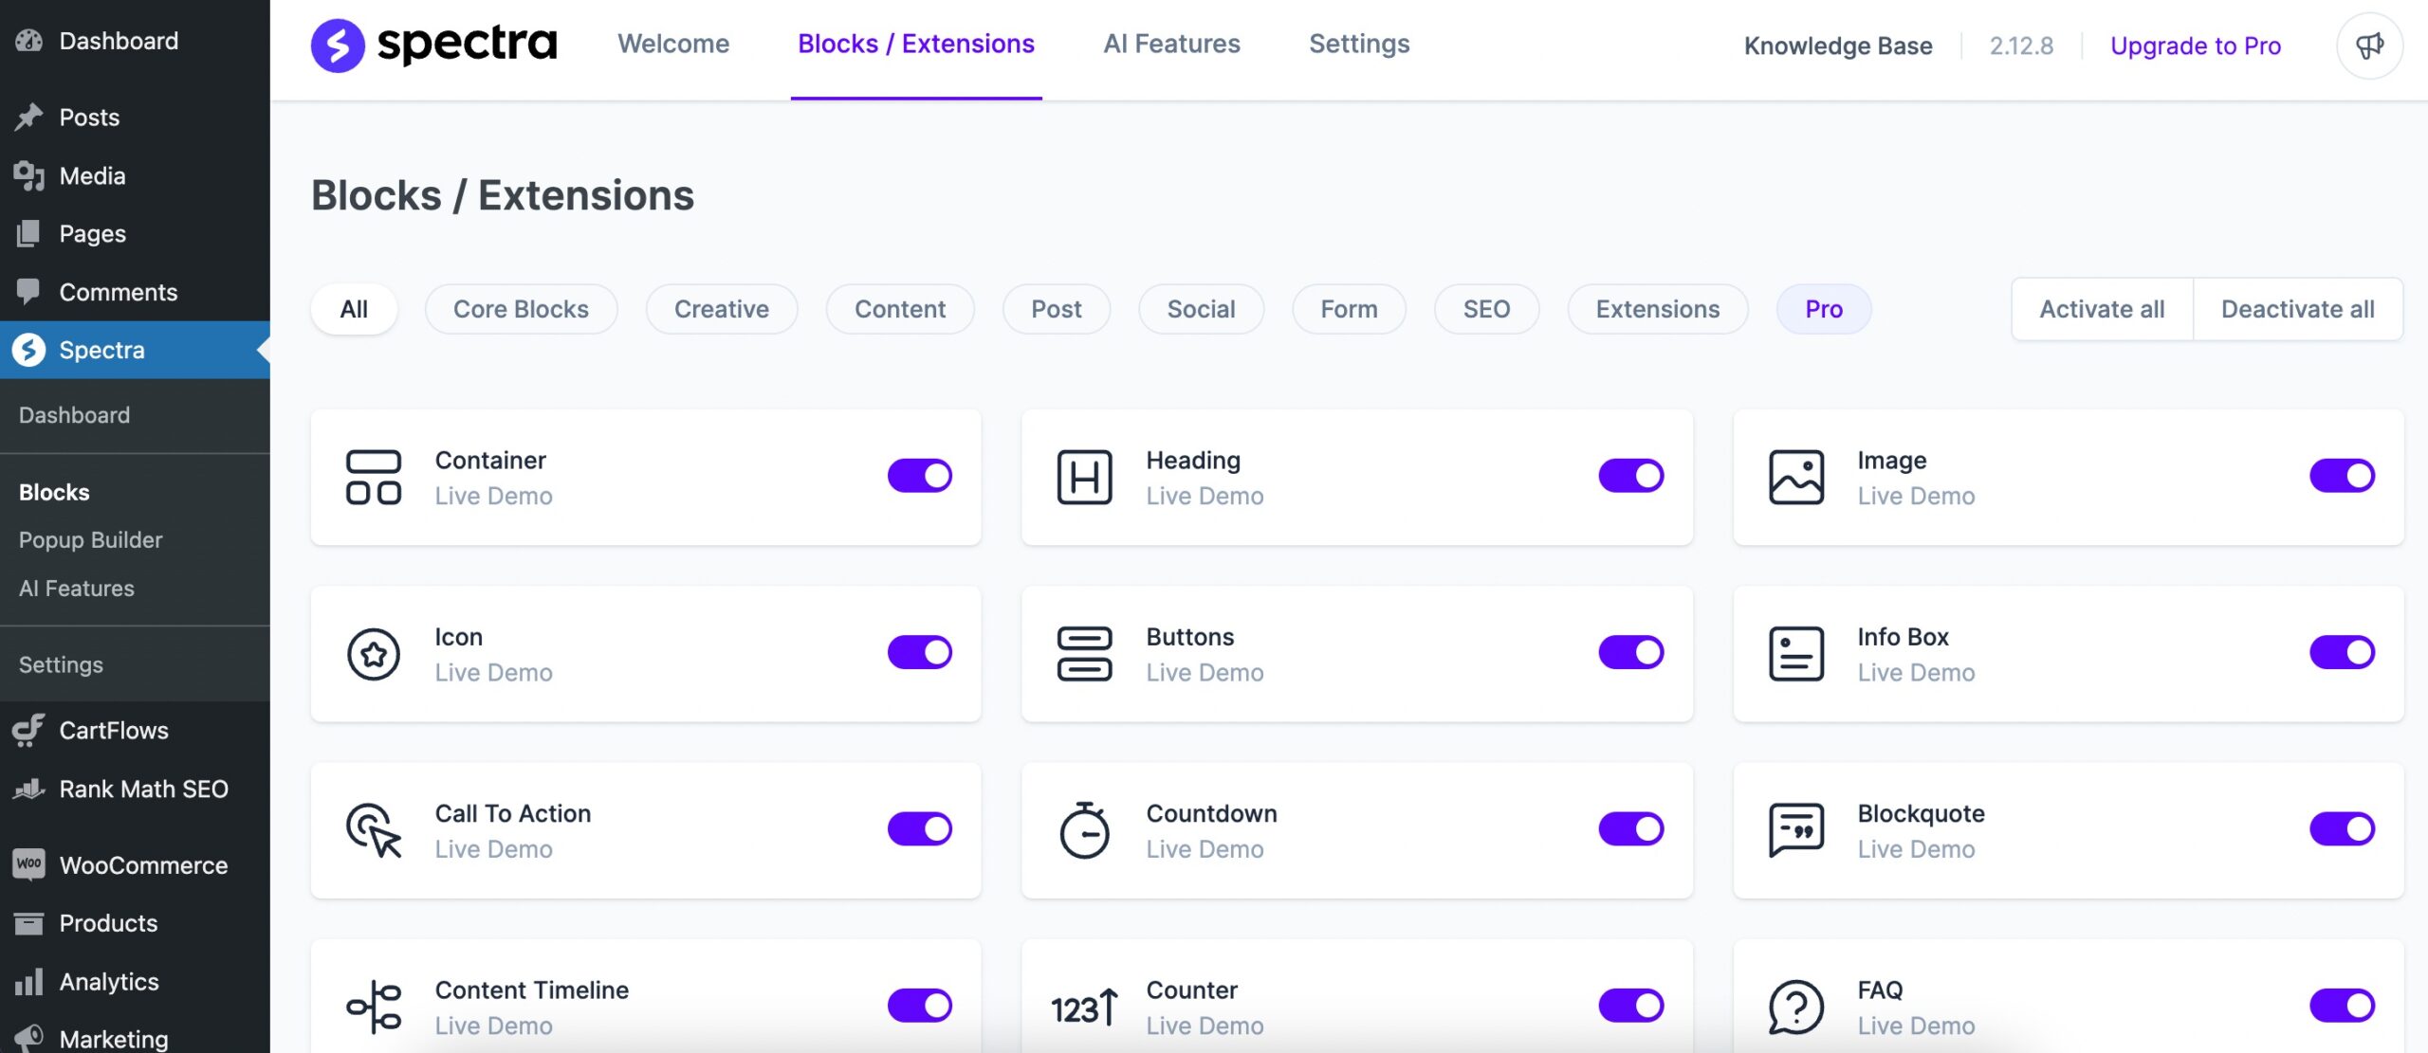
Task: Toggle the Buttons block switch
Action: point(1630,652)
